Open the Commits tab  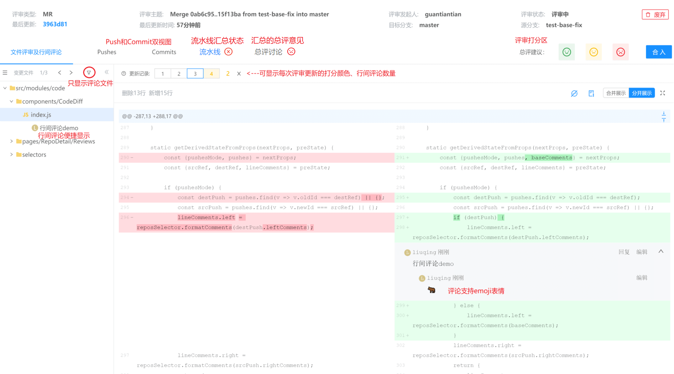[x=164, y=52]
